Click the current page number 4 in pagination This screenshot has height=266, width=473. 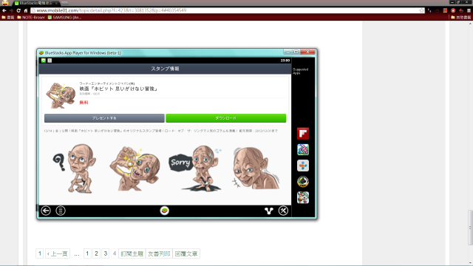[x=115, y=253]
